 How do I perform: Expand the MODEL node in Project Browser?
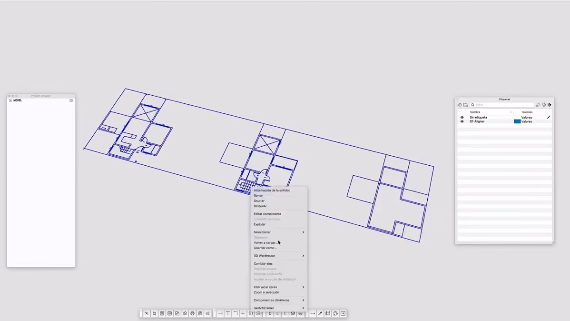10,100
